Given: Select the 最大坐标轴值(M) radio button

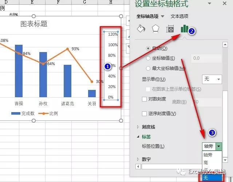Looking at the screenshot, I should point(148,68).
